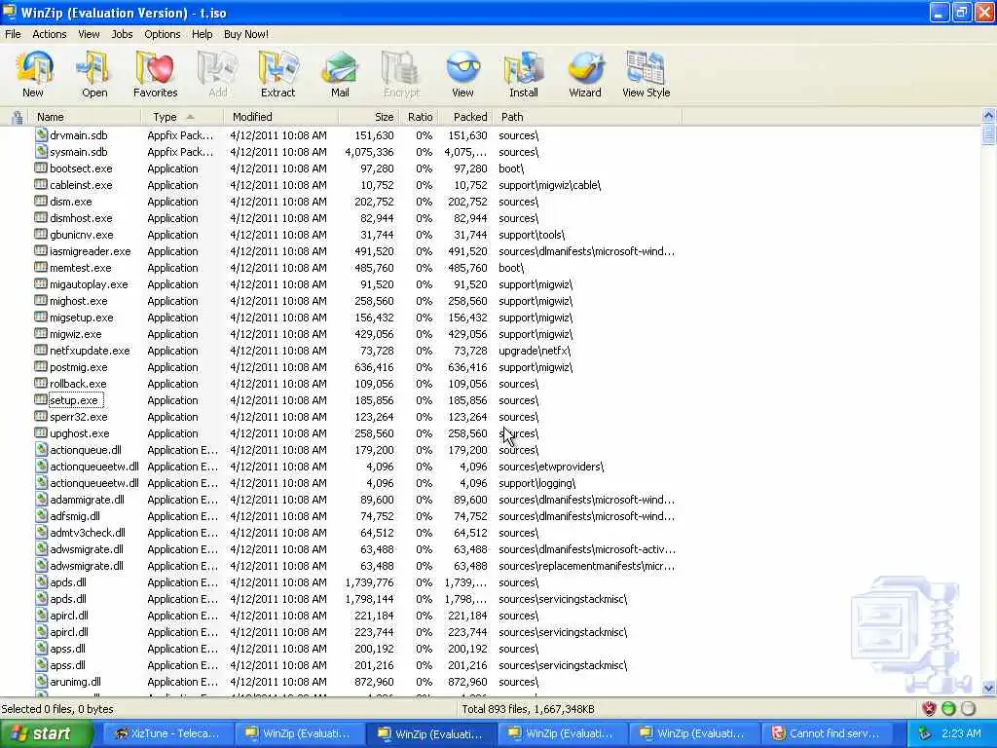This screenshot has height=748, width=997.
Task: Open the Help menu
Action: [x=203, y=34]
